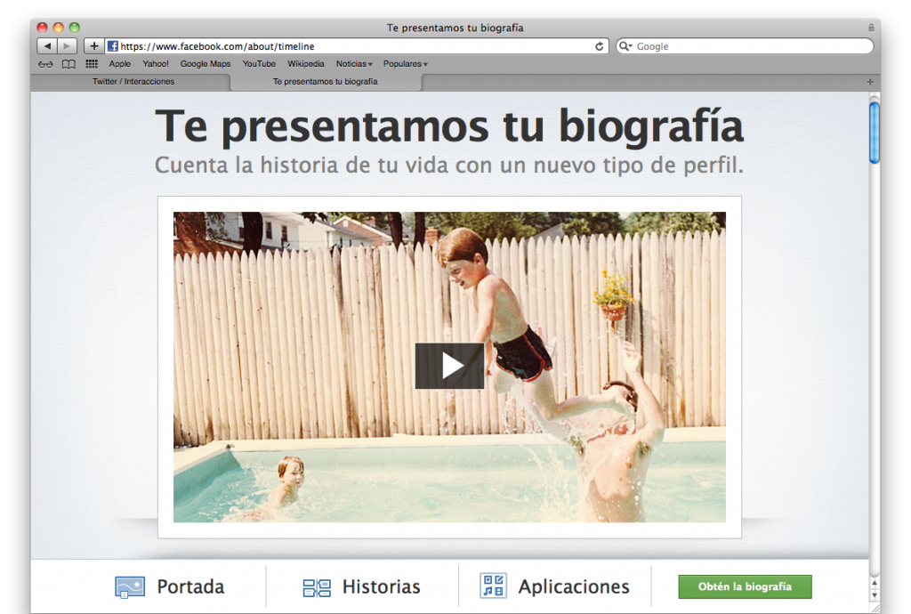This screenshot has height=614, width=911.
Task: Open the YouTube bookmark
Action: [x=259, y=64]
